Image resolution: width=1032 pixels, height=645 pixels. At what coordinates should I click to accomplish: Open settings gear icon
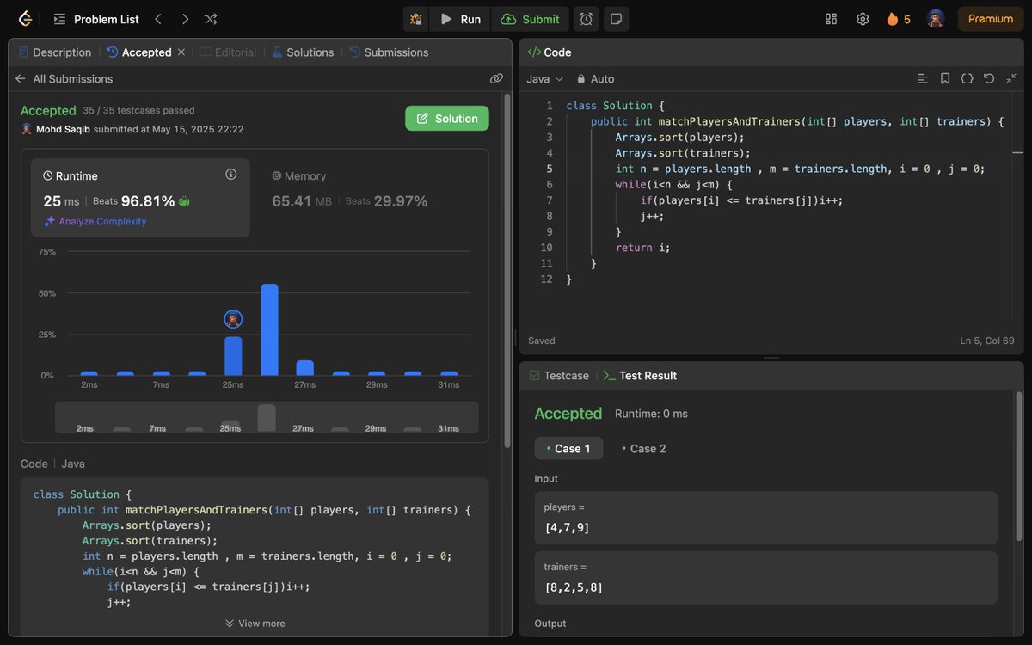point(863,19)
